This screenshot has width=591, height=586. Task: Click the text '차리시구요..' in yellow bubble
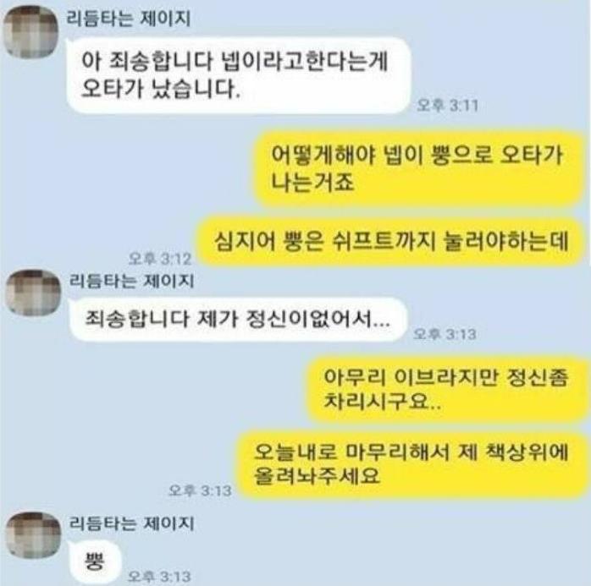pos(382,403)
